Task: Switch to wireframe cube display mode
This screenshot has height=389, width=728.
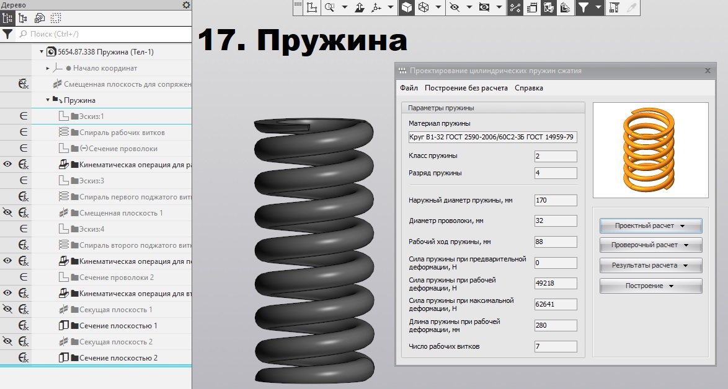Action: (423, 7)
